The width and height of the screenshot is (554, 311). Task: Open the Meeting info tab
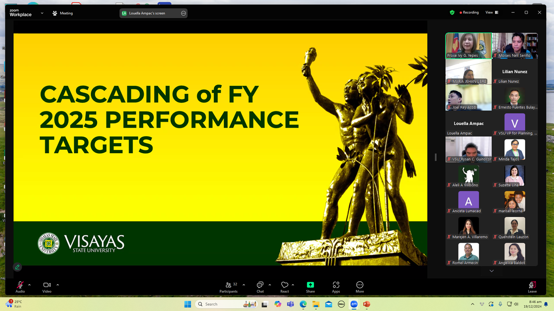pyautogui.click(x=62, y=13)
